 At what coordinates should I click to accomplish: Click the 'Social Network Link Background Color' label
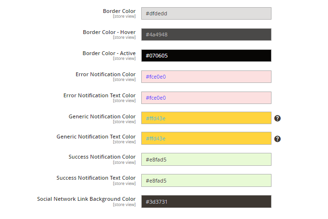click(86, 199)
